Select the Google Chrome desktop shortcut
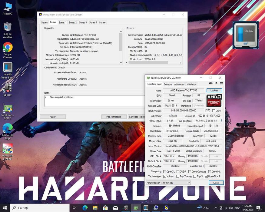The image size is (265, 212). (x=8, y=50)
